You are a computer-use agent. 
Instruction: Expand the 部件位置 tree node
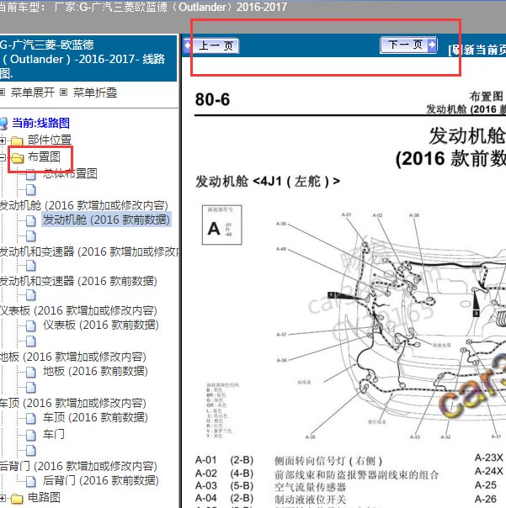[3, 141]
